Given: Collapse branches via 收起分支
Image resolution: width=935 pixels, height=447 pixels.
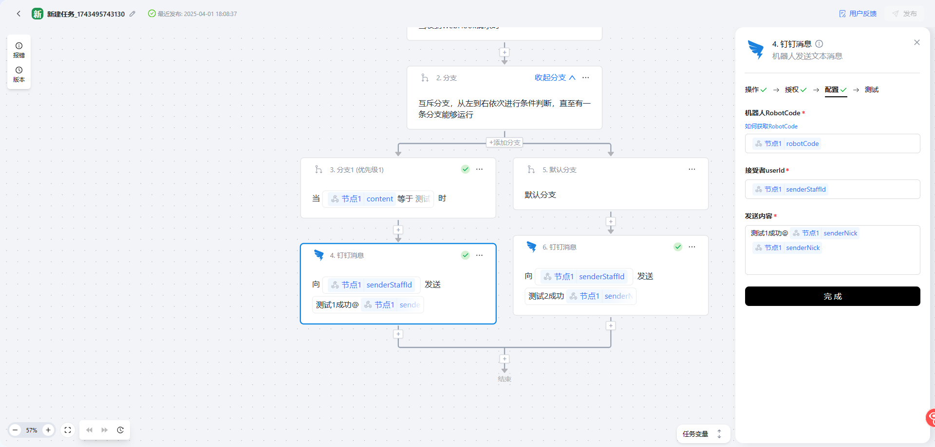Looking at the screenshot, I should click(x=555, y=77).
